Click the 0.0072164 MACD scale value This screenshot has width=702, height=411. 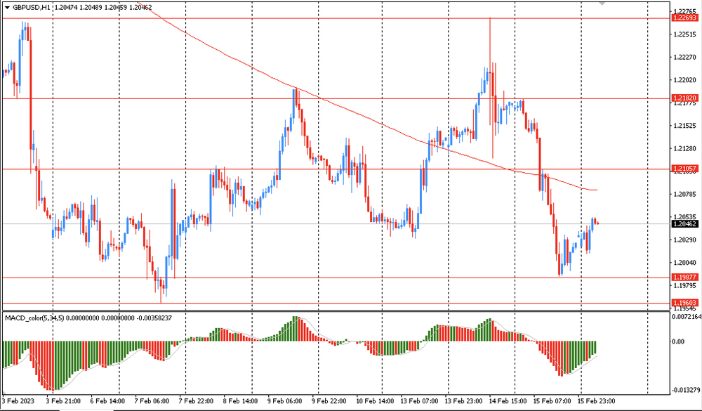coord(687,316)
